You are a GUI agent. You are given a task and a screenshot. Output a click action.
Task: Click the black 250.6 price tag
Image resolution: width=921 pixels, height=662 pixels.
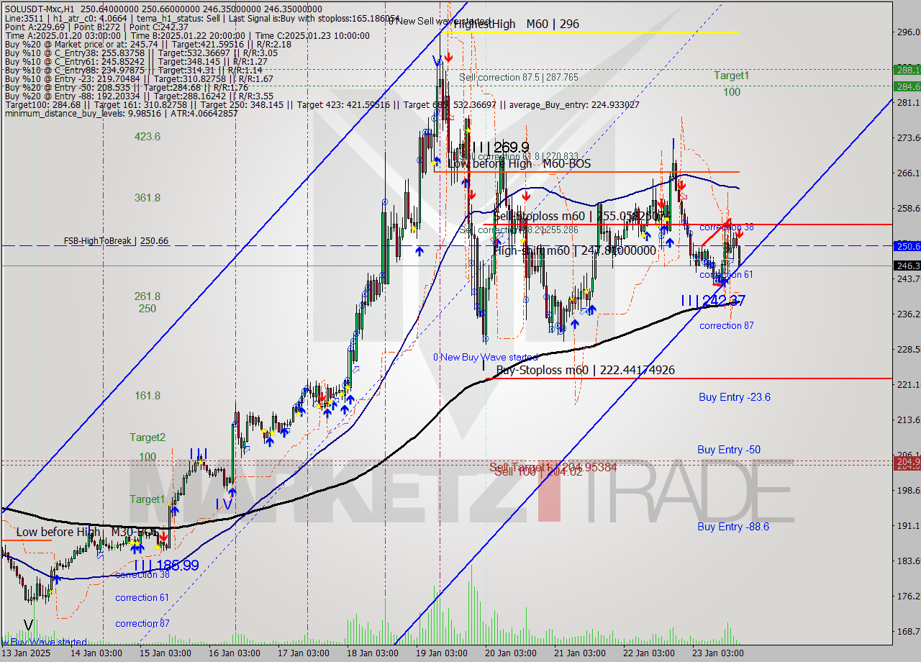(907, 246)
